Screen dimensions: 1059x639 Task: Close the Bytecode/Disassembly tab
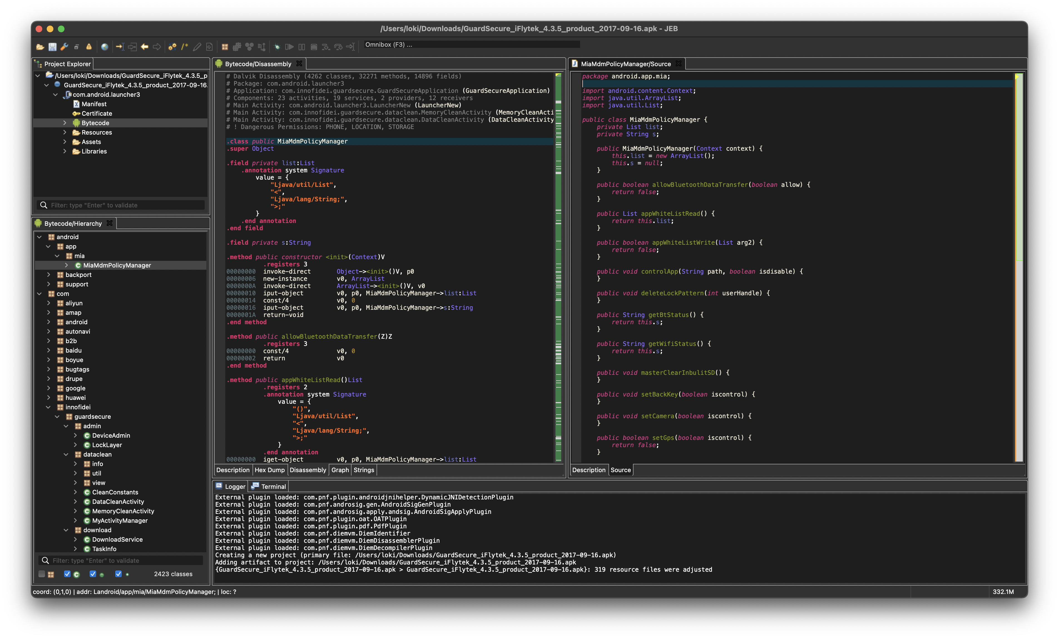(299, 64)
